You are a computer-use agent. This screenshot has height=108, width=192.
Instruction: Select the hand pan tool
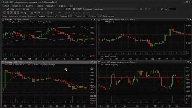point(51,13)
